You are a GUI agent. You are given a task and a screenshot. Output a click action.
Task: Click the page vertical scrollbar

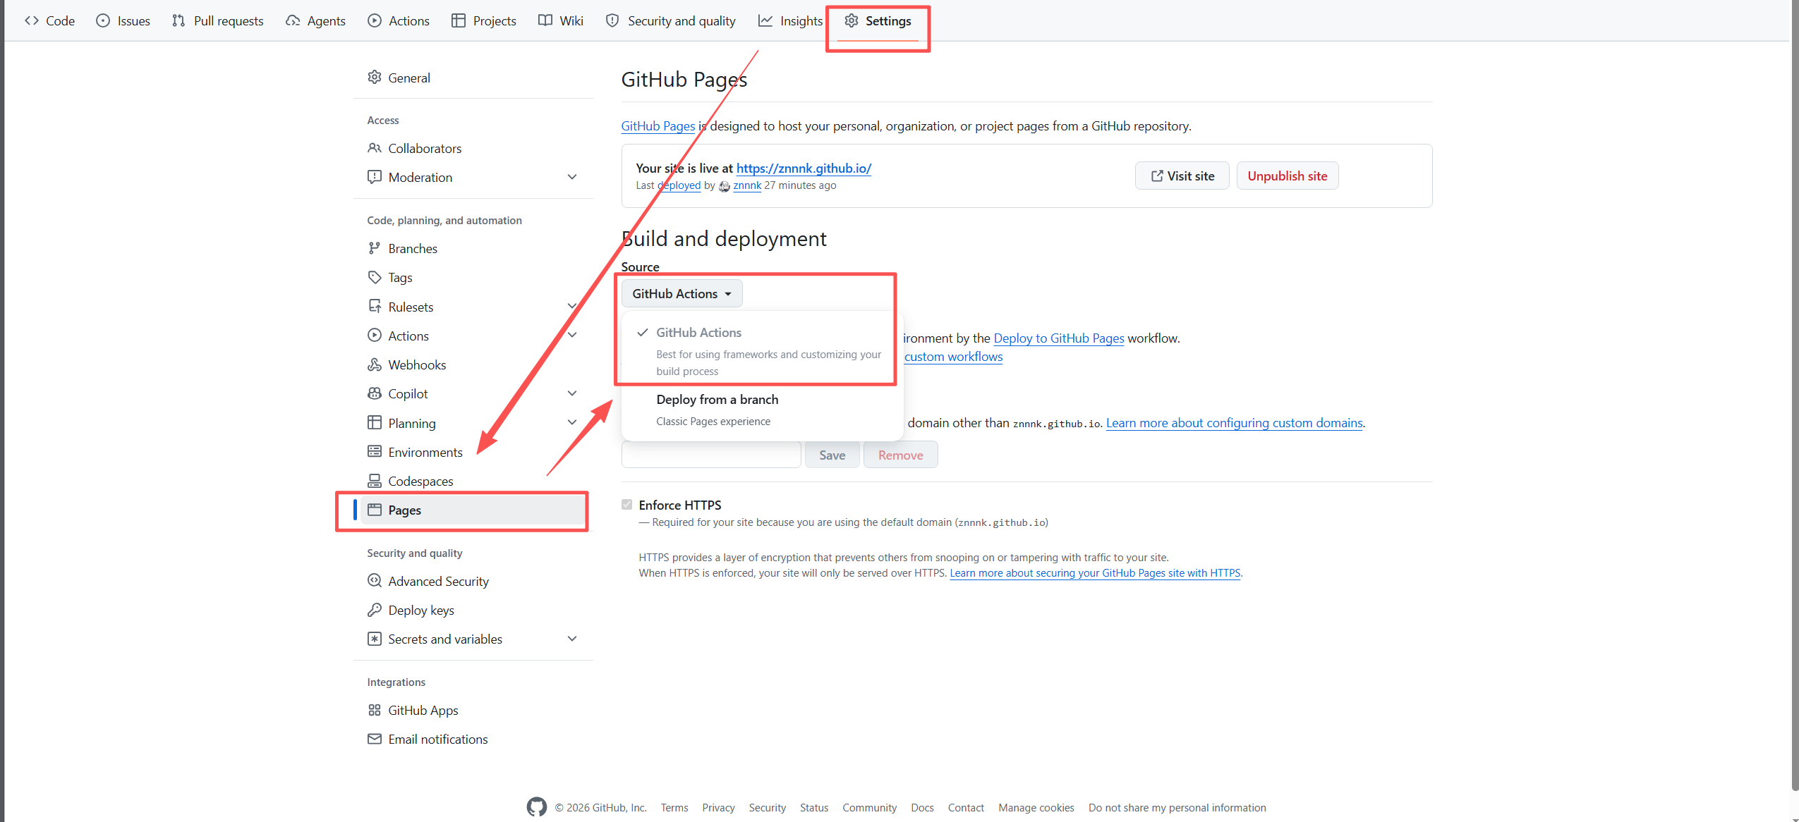(1795, 395)
